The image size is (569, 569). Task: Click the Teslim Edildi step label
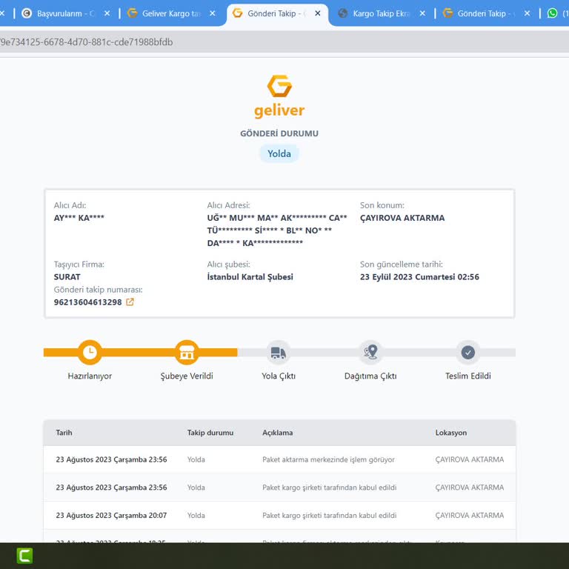tap(468, 376)
